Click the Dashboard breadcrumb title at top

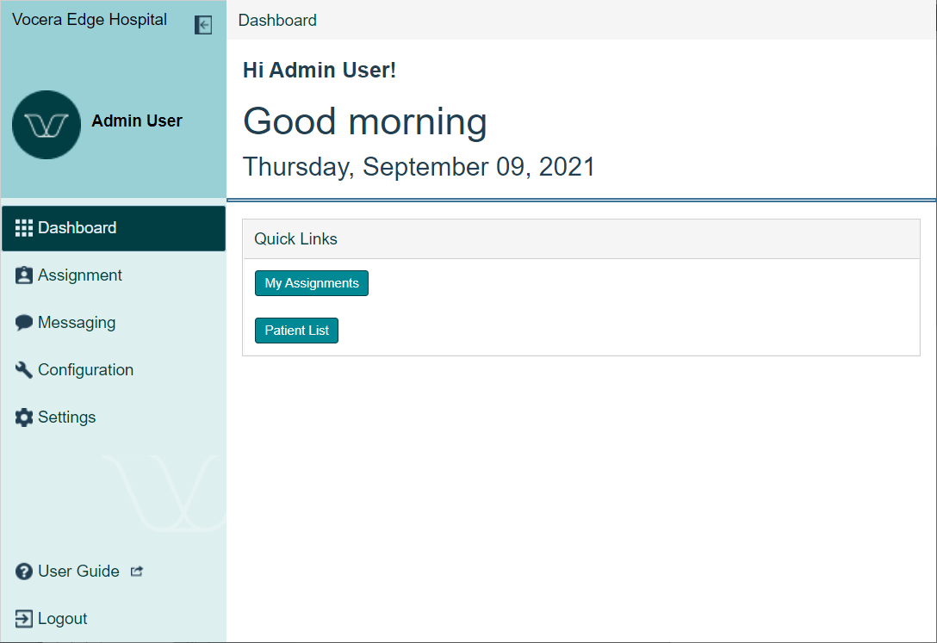click(x=277, y=20)
